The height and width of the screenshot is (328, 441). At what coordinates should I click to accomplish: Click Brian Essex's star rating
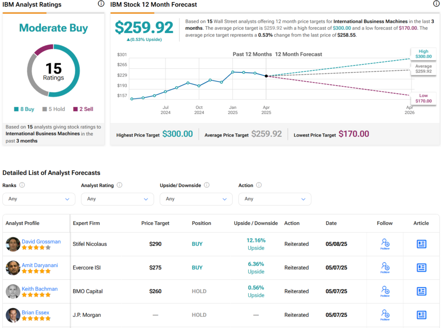tap(36, 318)
